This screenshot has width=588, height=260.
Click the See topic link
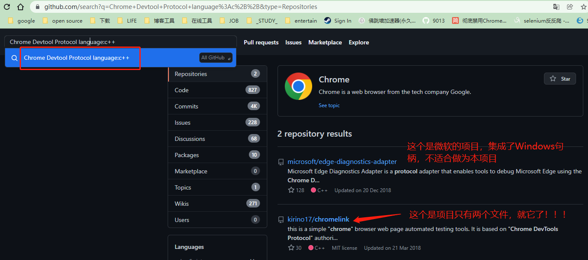click(x=329, y=105)
